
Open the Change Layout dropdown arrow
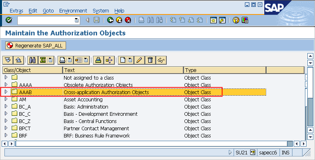point(86,60)
